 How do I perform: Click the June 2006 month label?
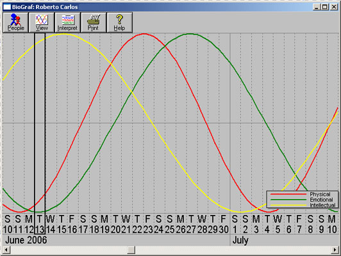pos(26,240)
